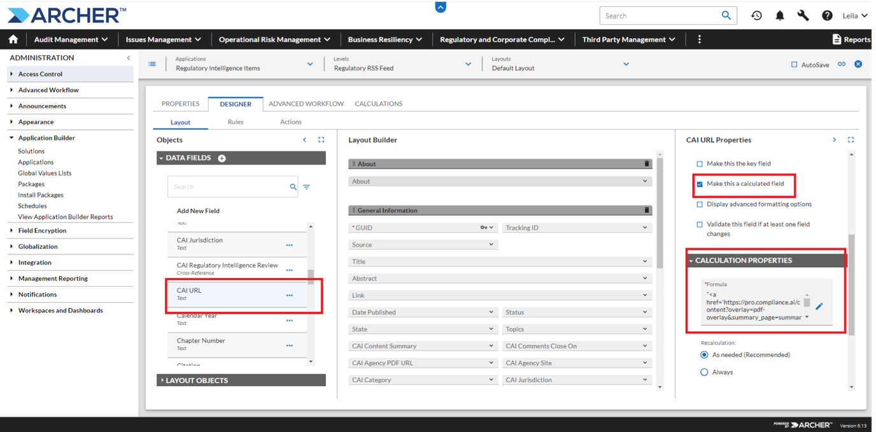Uncheck Make this a calculated field
Screen dimensions: 876x432
tap(700, 184)
